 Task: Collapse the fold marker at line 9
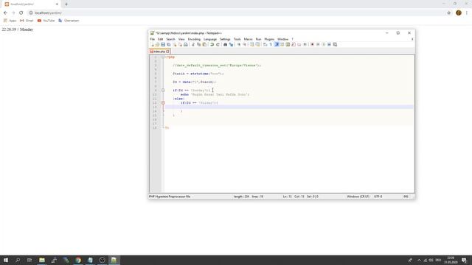[163, 90]
